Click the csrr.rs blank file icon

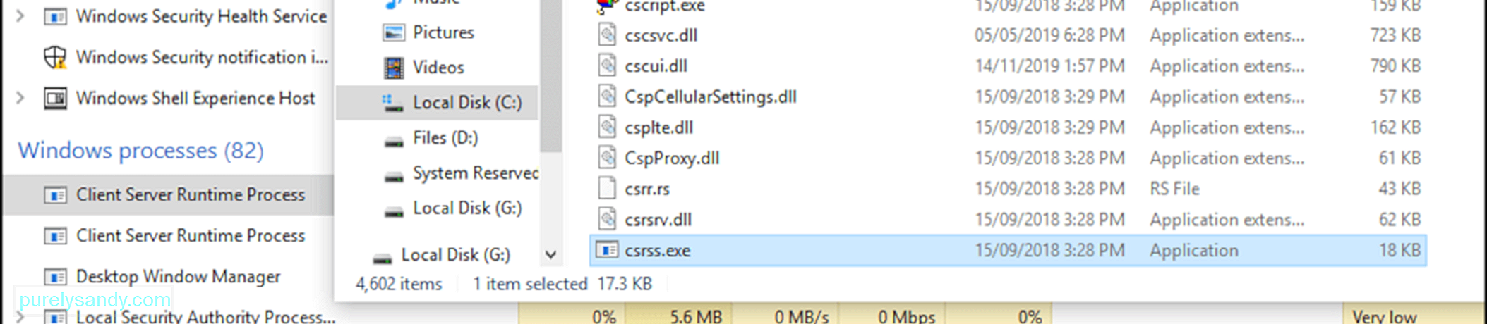coord(607,189)
